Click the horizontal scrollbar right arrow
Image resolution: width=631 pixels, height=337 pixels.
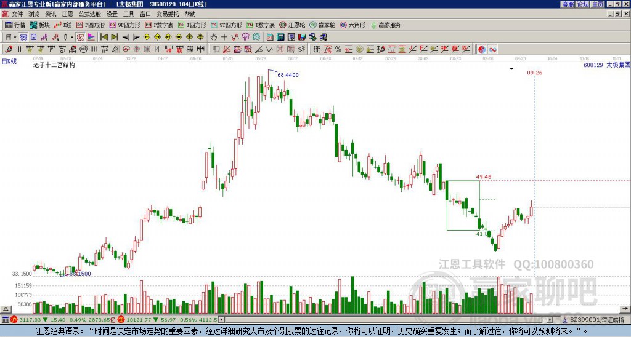click(x=550, y=320)
